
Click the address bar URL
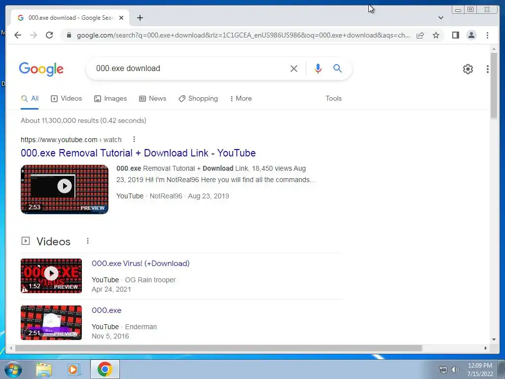tap(243, 35)
